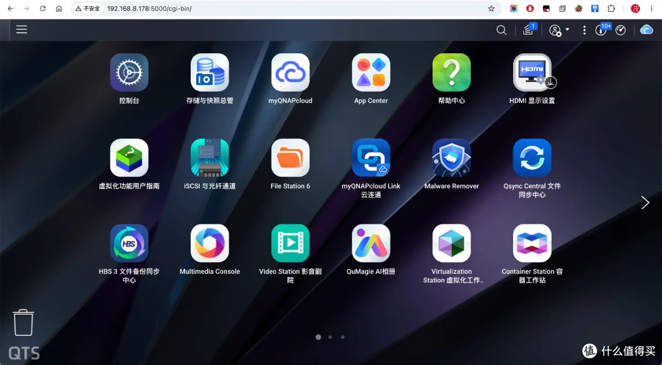Click the 不安全 site security indicator
Screen dimensions: 662x365
88,9
